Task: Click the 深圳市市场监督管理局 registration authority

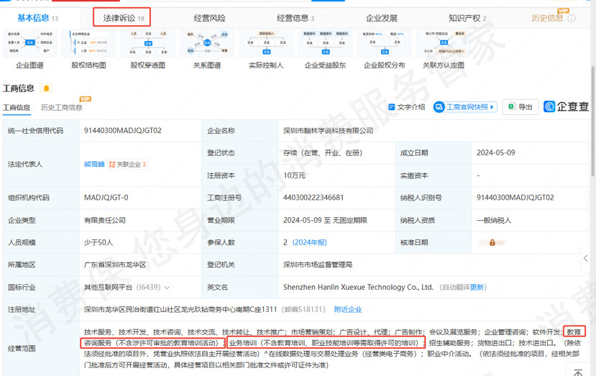Action: point(317,265)
